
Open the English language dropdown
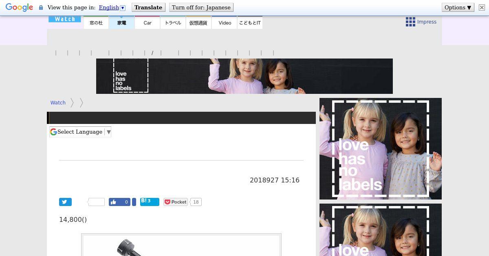click(112, 8)
